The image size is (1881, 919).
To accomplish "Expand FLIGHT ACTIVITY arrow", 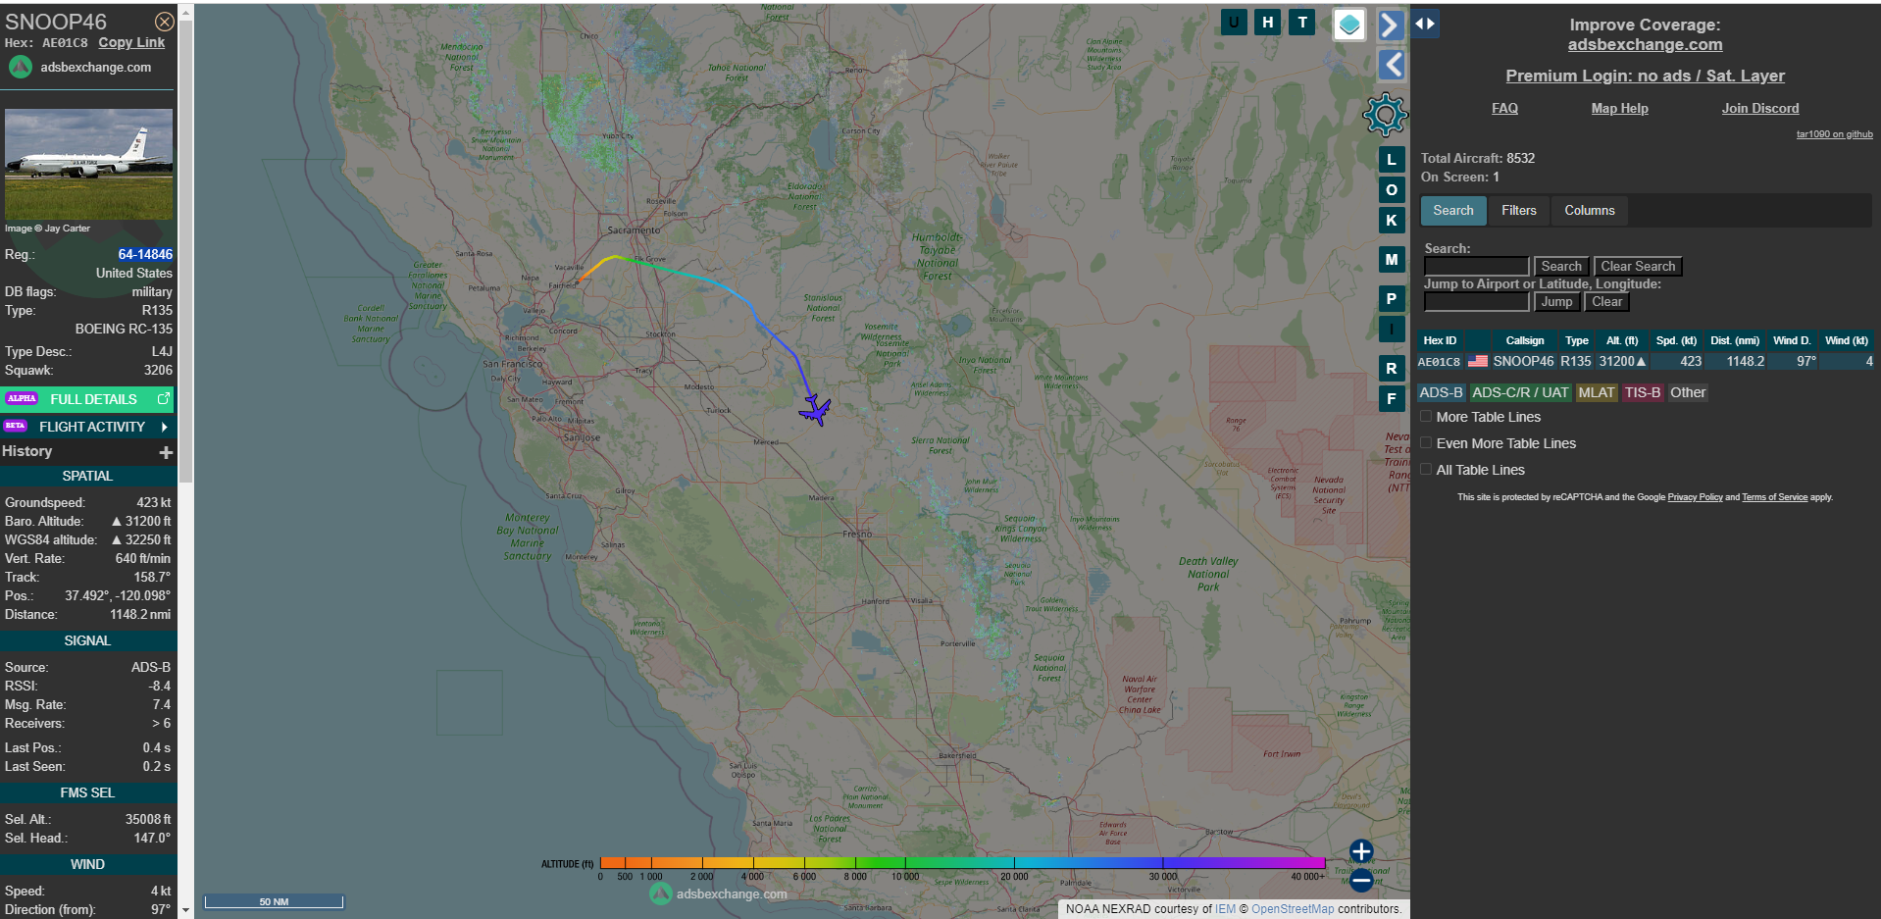I will pos(164,427).
